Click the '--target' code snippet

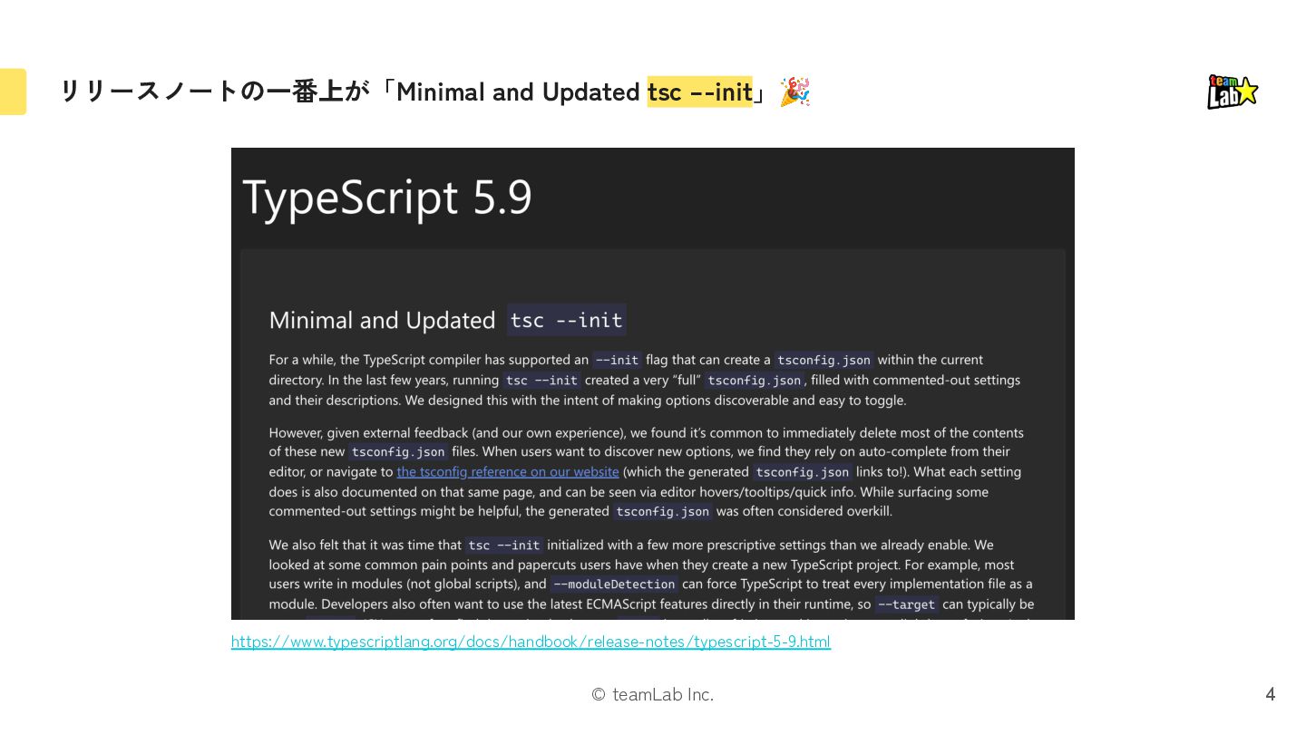click(906, 604)
